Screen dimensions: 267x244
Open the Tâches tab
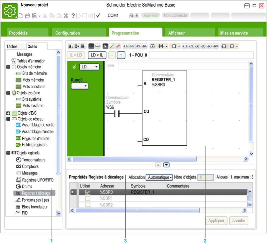[12, 46]
